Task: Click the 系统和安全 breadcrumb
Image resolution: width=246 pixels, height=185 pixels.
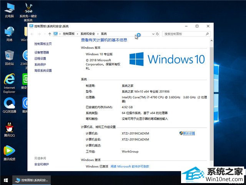Action: (88, 34)
